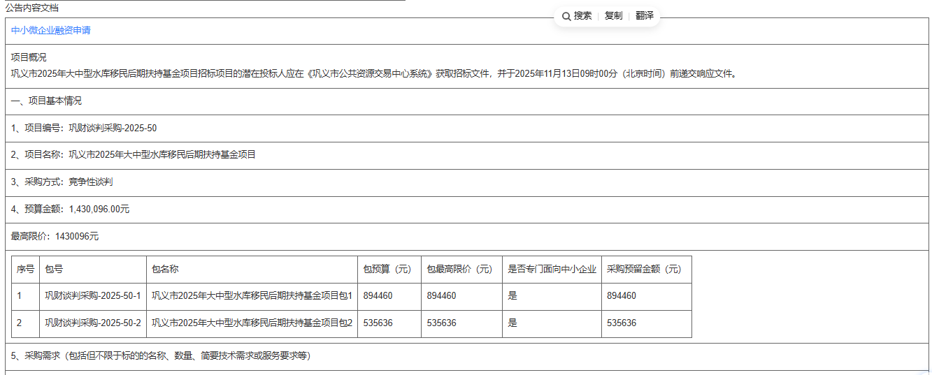Click the 是否专门面向中小企业 column header
This screenshot has height=375, width=932.
pyautogui.click(x=552, y=270)
